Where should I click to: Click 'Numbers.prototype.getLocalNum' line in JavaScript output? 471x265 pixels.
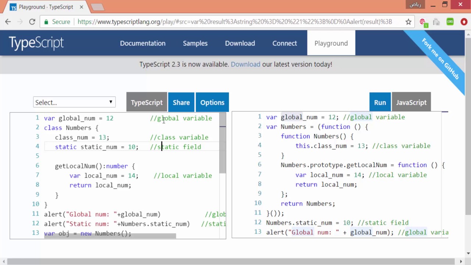pos(363,165)
